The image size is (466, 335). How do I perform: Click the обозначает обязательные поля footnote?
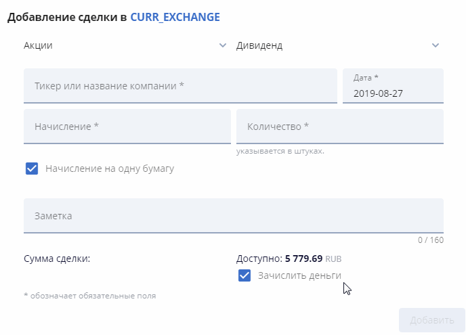[89, 296]
